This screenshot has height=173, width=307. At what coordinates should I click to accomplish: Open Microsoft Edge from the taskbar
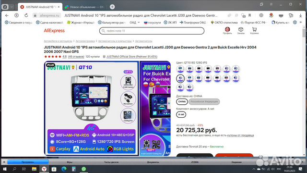click(x=64, y=169)
